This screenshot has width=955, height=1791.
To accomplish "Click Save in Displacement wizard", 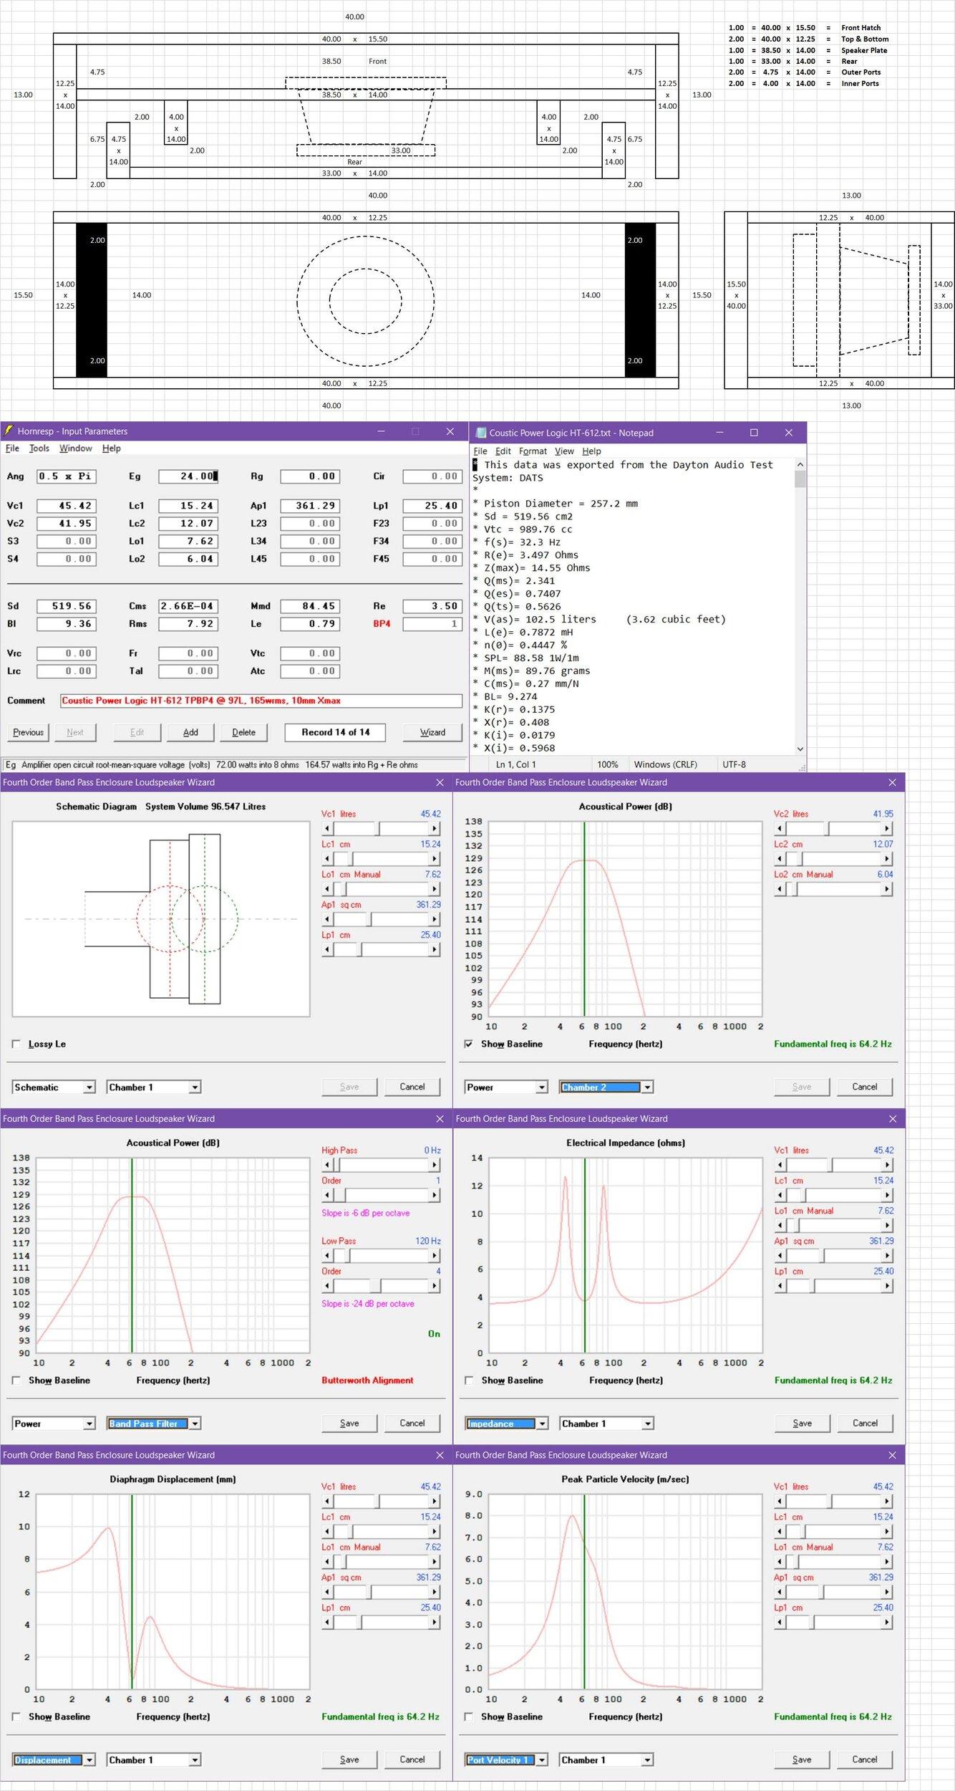I will 349,1759.
